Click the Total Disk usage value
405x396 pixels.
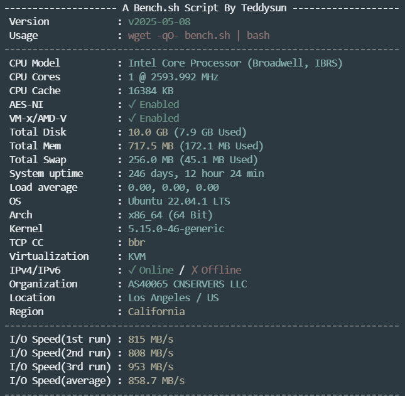click(188, 132)
